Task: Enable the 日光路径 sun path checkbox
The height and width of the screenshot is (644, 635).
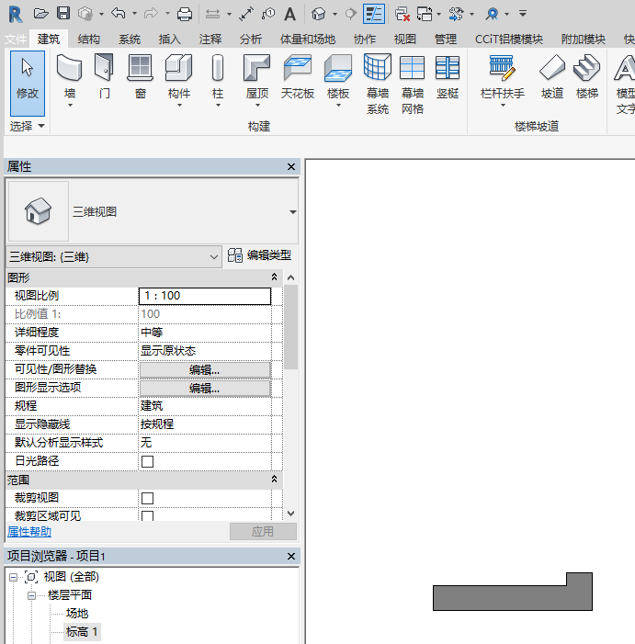Action: pyautogui.click(x=147, y=461)
